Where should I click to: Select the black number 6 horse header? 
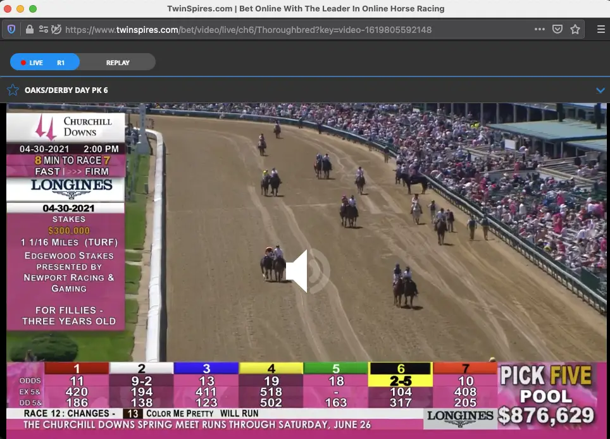401,368
